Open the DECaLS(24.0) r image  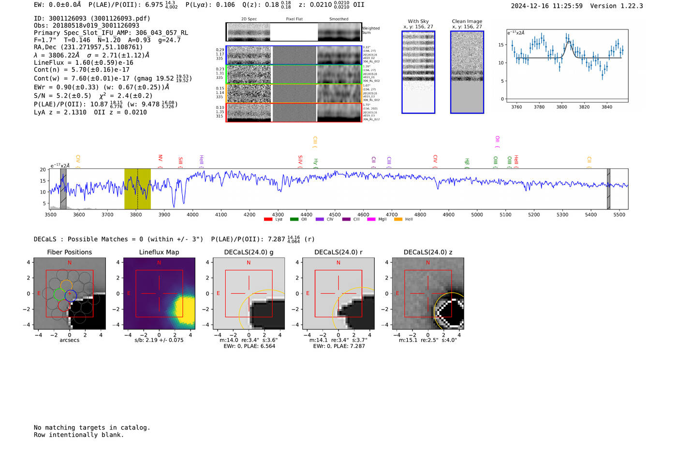[x=338, y=294]
